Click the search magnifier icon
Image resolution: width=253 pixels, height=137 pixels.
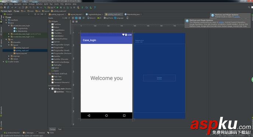pyautogui.click(x=249, y=7)
